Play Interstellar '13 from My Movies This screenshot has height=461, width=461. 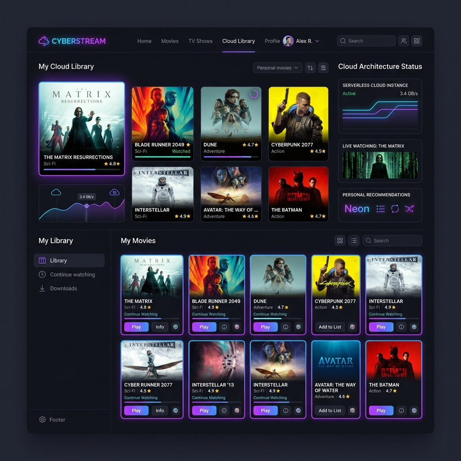[x=204, y=411]
